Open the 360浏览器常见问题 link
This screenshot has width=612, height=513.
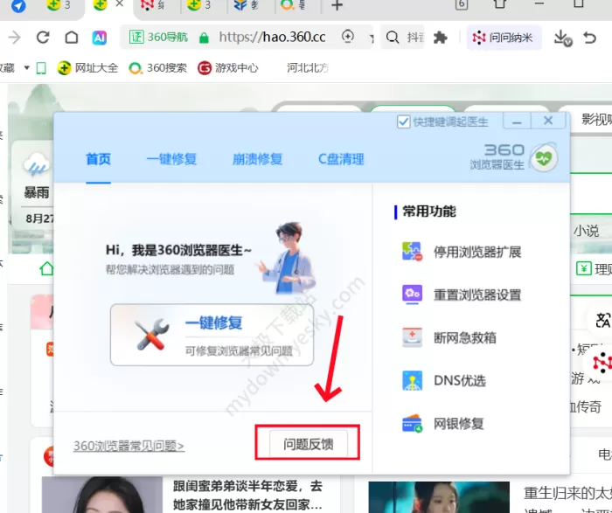point(129,446)
